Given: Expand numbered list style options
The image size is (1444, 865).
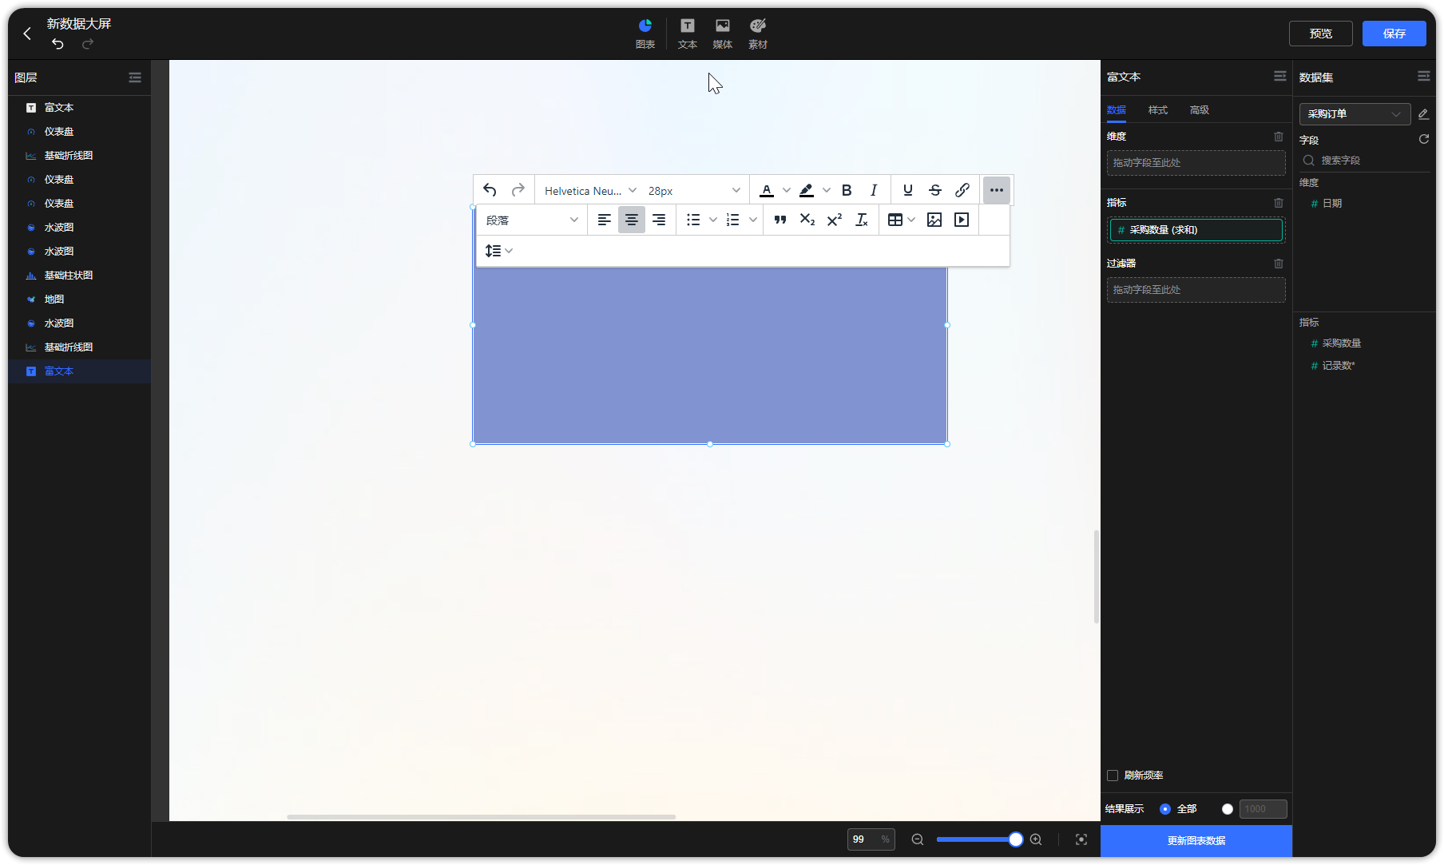Looking at the screenshot, I should tap(753, 220).
